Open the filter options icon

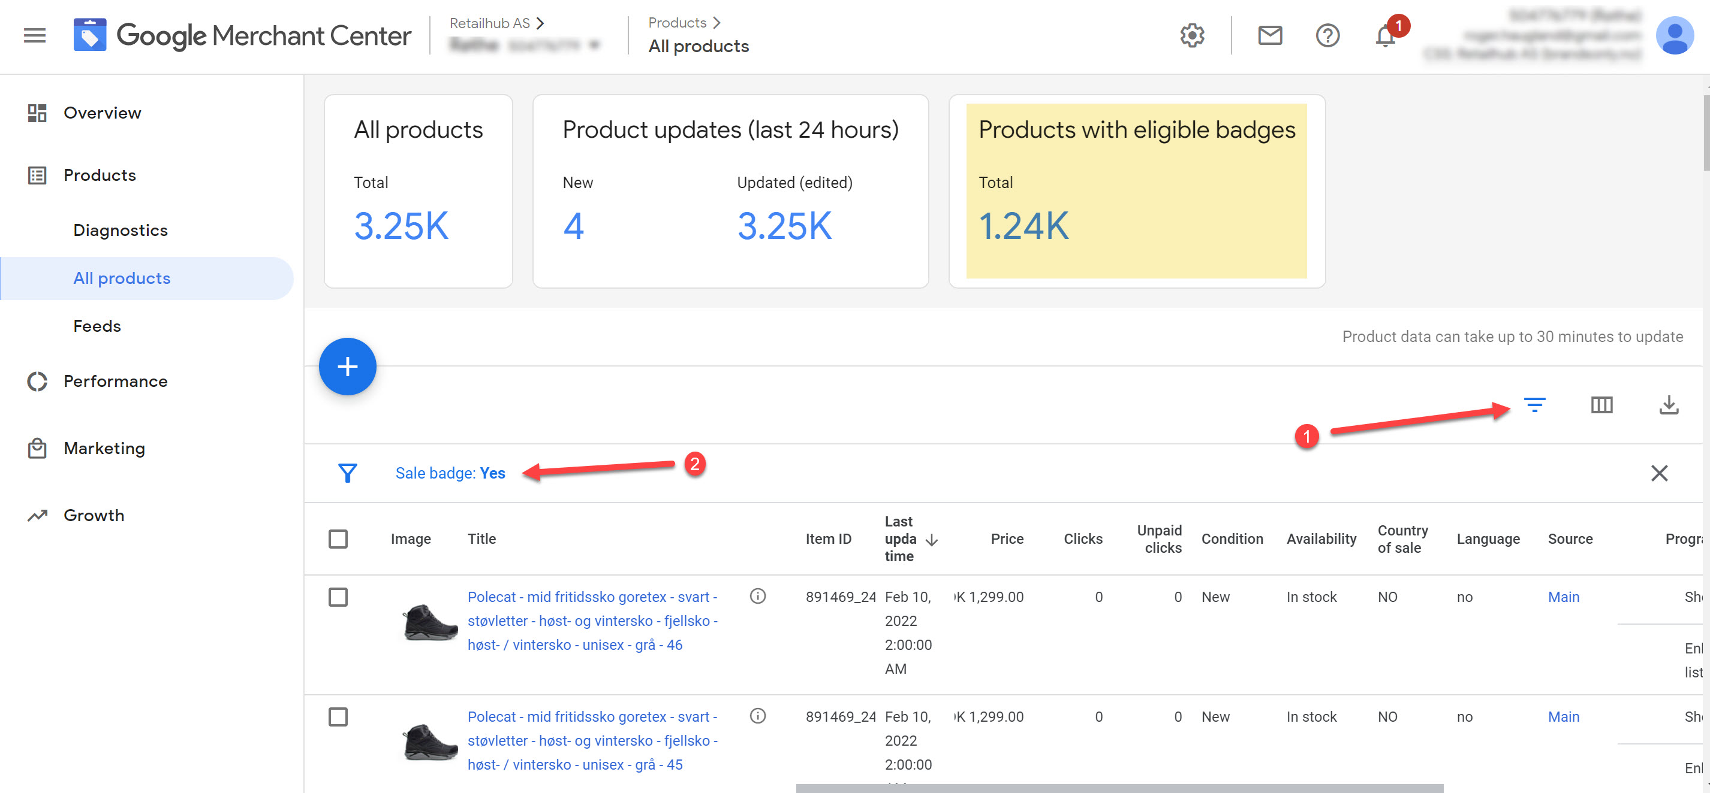tap(1534, 404)
